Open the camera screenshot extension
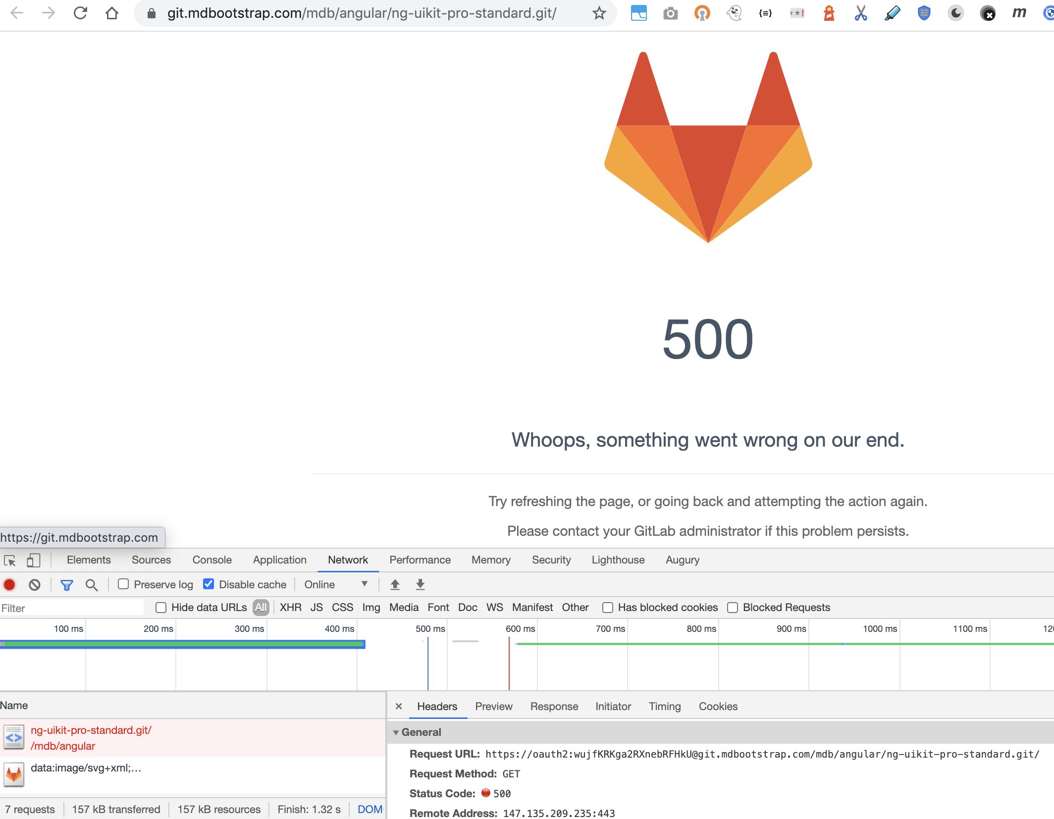This screenshot has height=819, width=1054. [670, 13]
